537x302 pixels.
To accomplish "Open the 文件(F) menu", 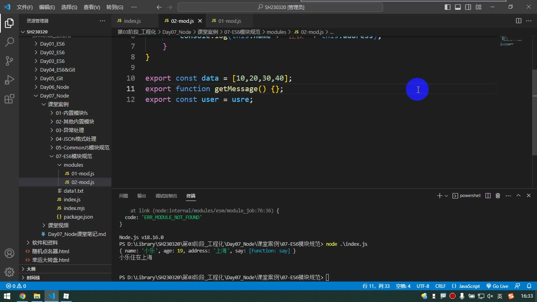I will click(x=25, y=7).
